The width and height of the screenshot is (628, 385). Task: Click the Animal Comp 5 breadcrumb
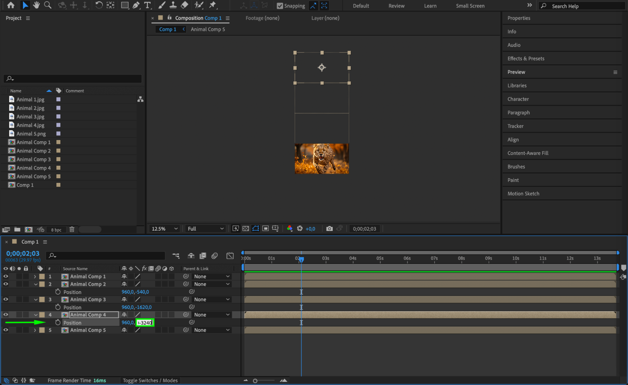[x=208, y=29]
